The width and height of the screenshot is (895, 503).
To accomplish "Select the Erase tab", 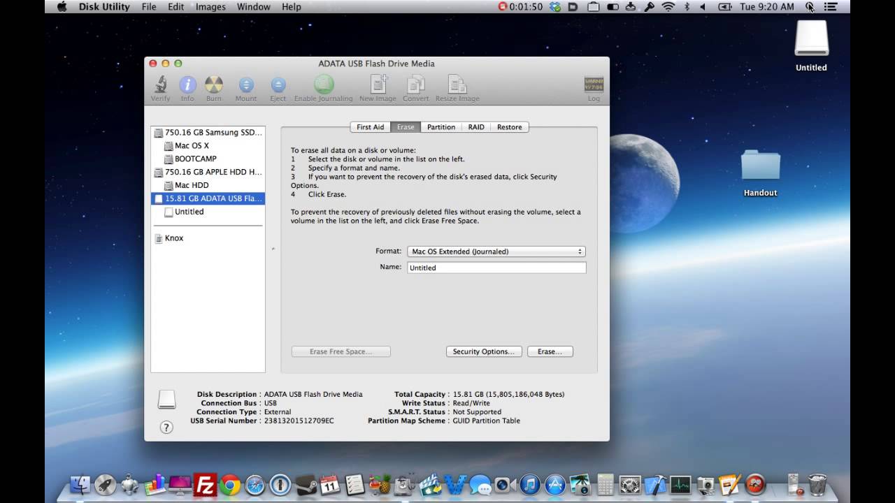I will click(406, 127).
